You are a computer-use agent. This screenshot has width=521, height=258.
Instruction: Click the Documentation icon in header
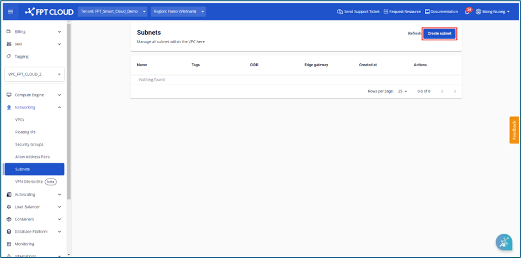(x=427, y=12)
